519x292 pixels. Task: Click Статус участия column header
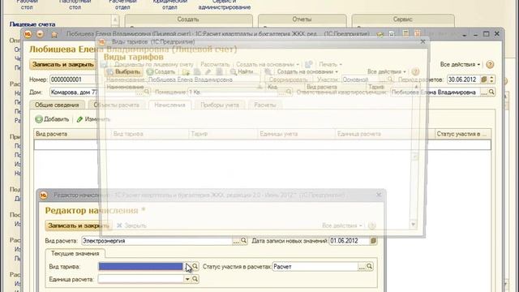coord(463,134)
